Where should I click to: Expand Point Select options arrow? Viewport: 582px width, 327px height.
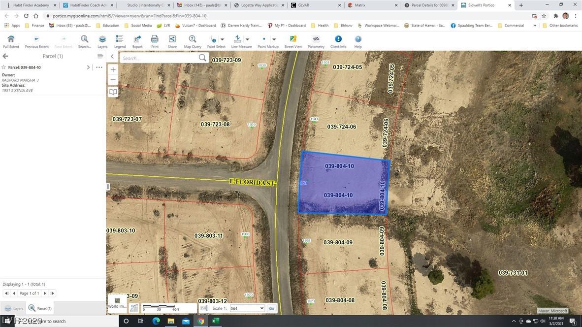coord(223,39)
